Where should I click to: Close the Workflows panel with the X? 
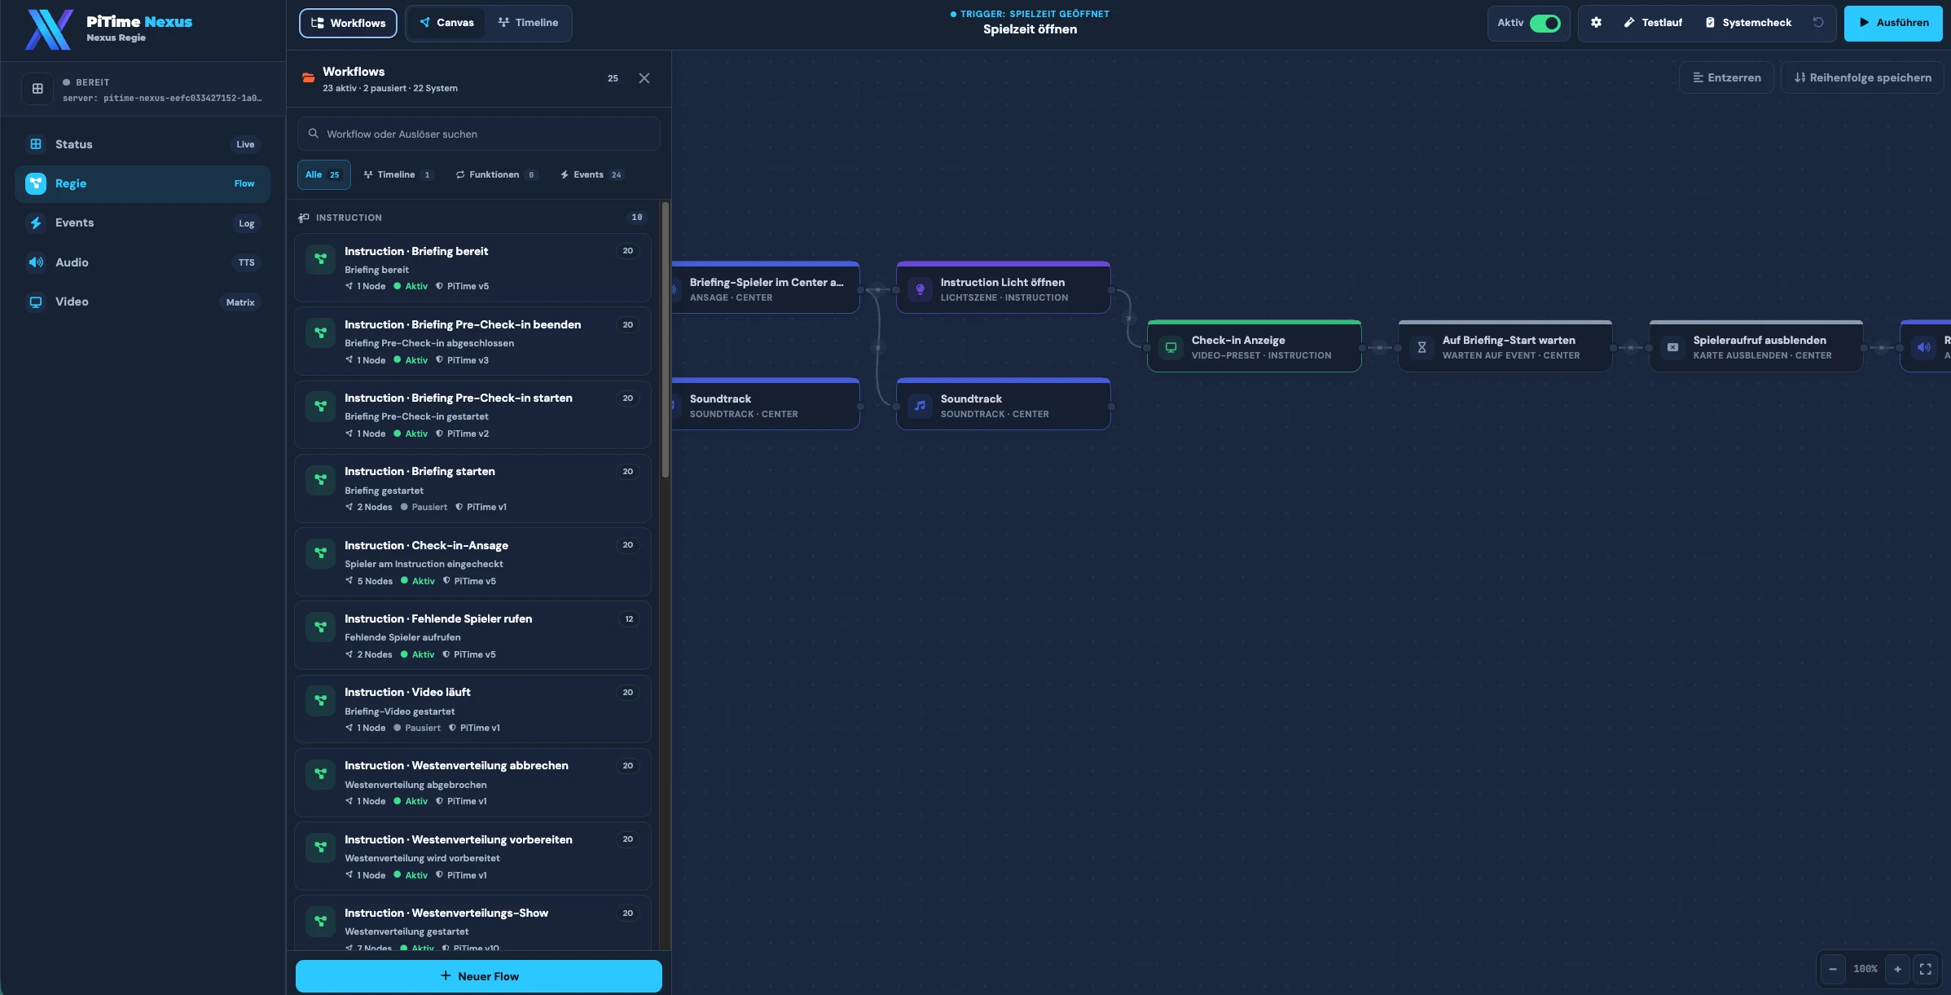(x=644, y=78)
